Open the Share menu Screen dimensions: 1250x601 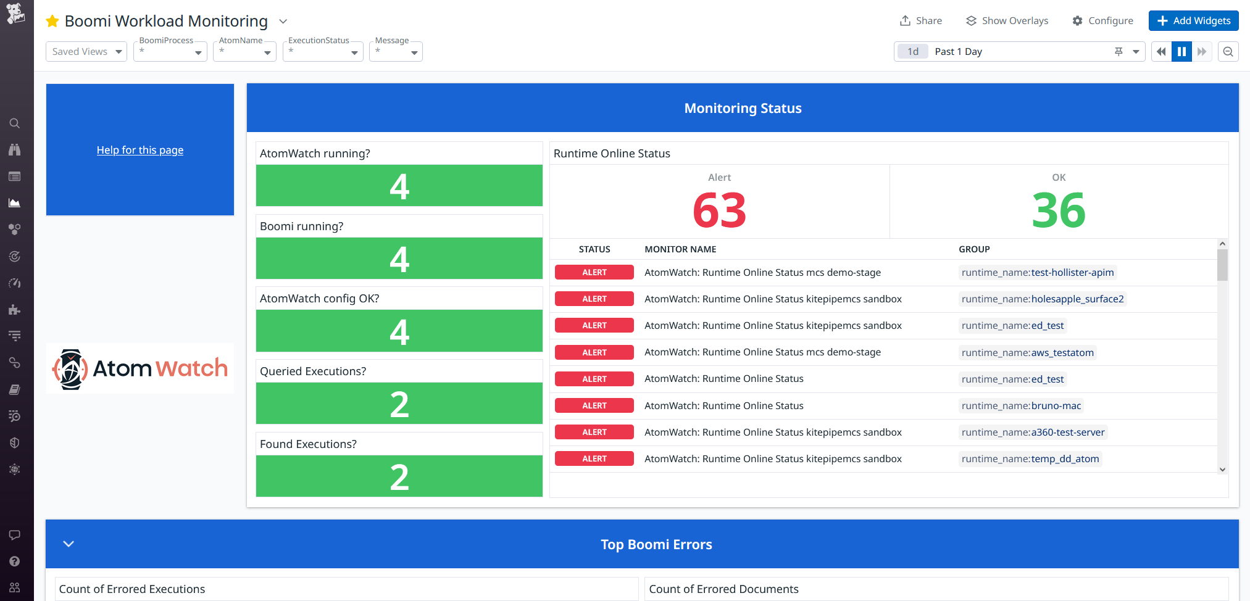coord(920,20)
